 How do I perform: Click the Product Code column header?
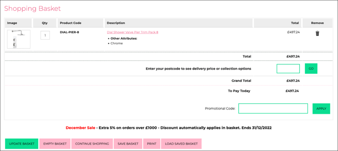(70, 23)
